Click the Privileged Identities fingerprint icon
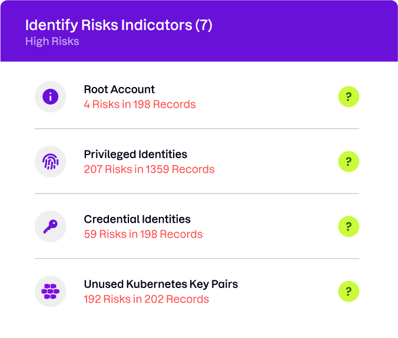 tap(50, 162)
